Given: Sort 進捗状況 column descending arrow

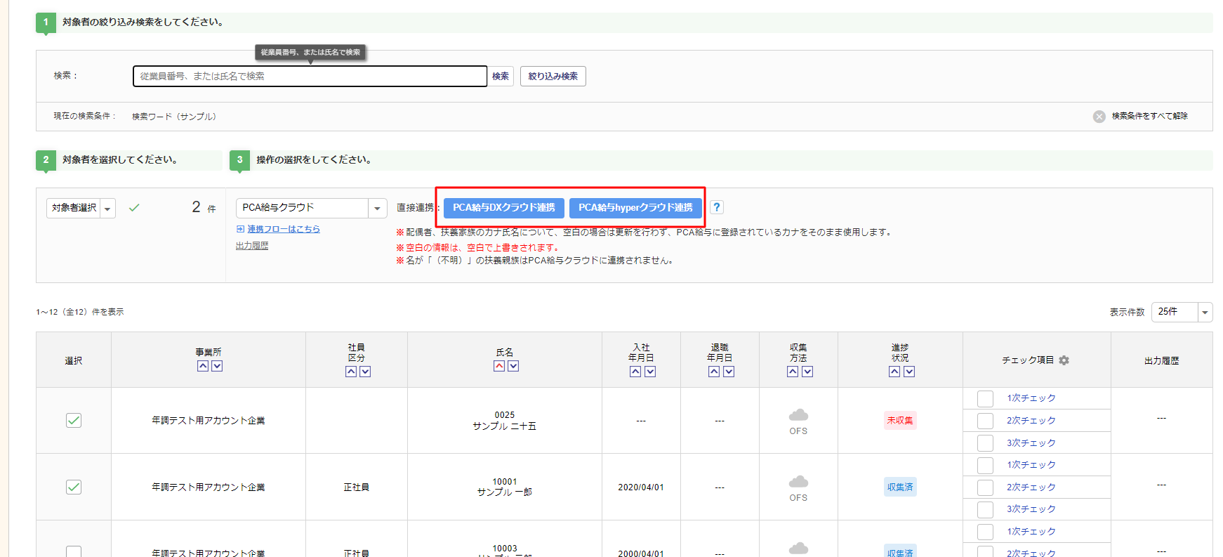Looking at the screenshot, I should coord(909,372).
